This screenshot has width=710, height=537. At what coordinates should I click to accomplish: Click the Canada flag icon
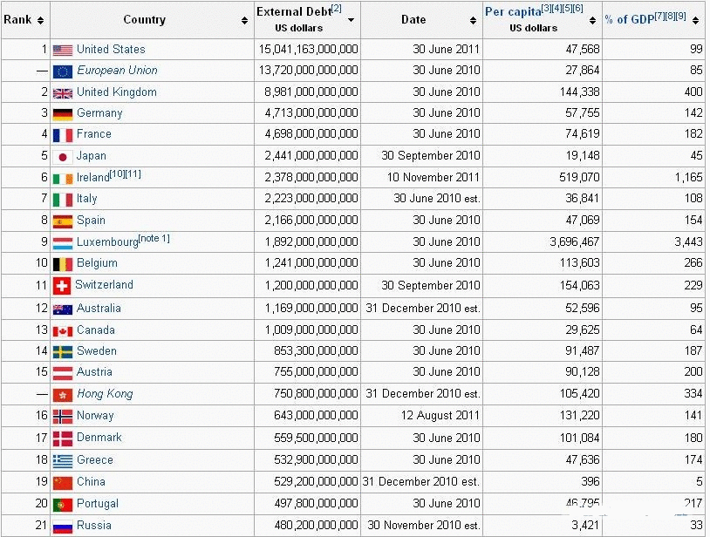pos(63,331)
